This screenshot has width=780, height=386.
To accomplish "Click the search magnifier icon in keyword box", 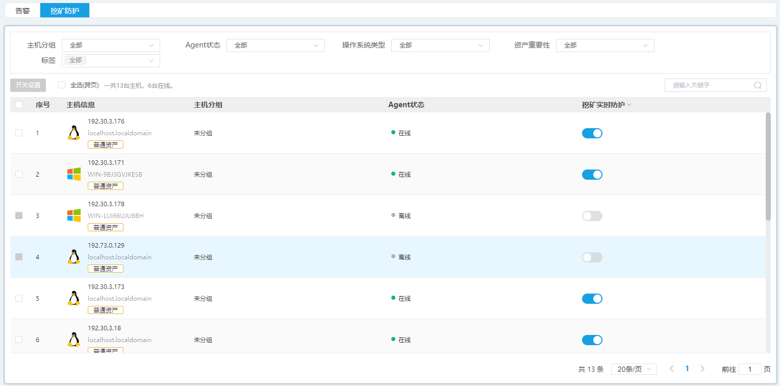I will pyautogui.click(x=758, y=85).
